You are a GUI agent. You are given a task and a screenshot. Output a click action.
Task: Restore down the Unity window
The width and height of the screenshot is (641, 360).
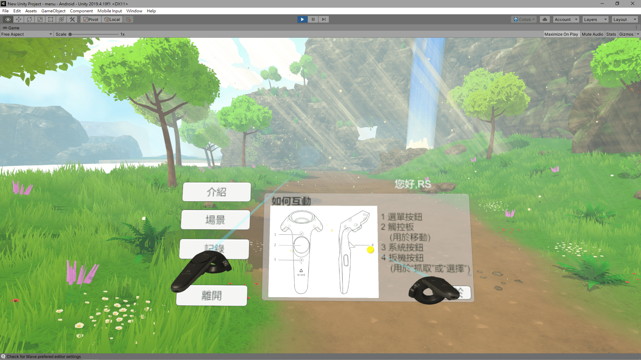click(617, 4)
